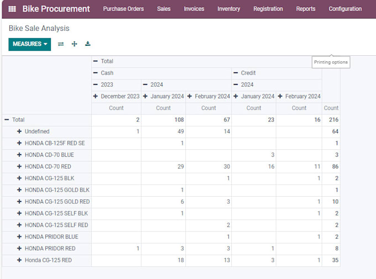Open the Registration menu
Image resolution: width=376 pixels, height=279 pixels.
click(x=268, y=9)
